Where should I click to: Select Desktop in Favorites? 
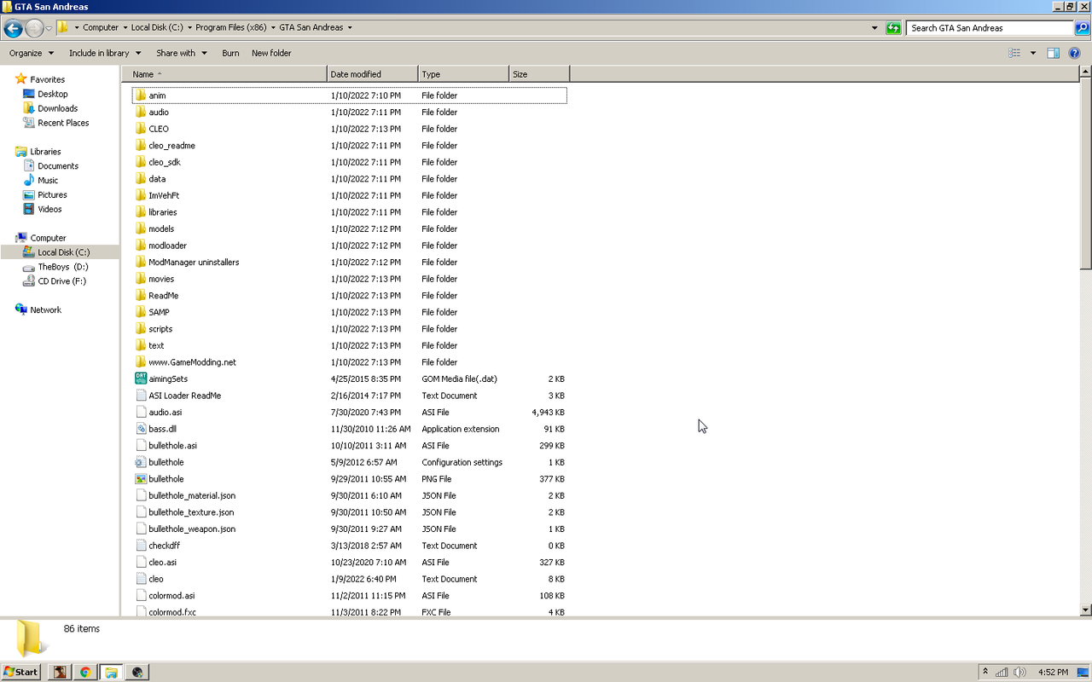pyautogui.click(x=52, y=94)
